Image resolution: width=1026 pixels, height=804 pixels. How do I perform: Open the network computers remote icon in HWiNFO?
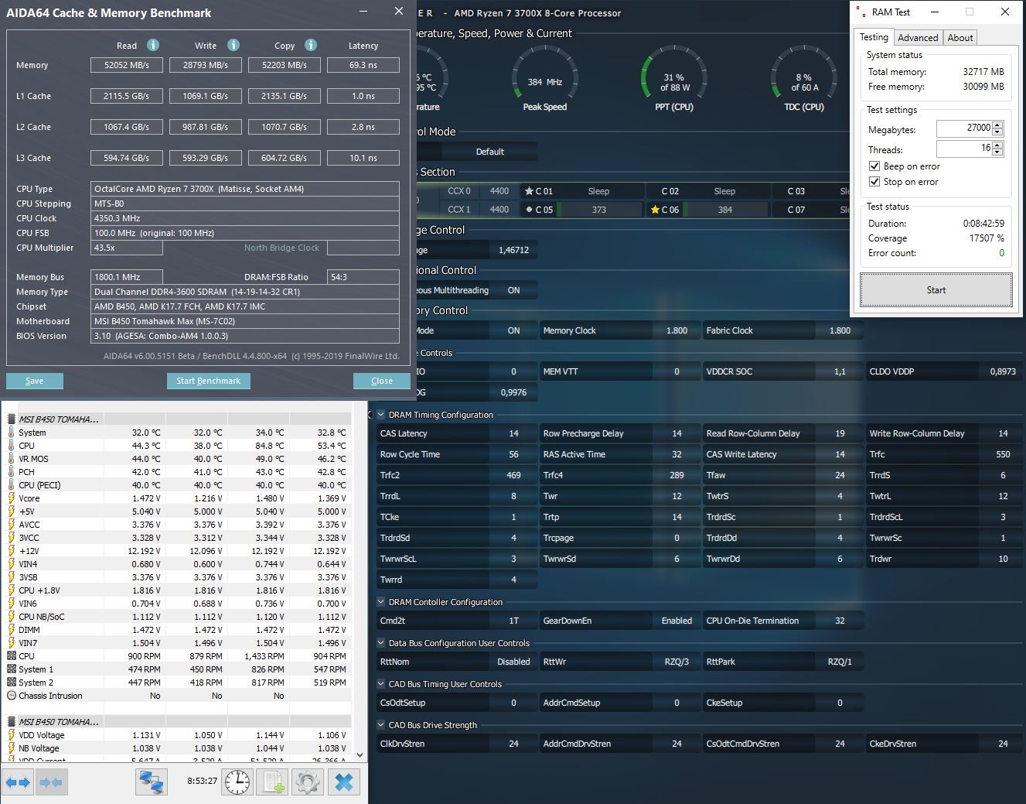pyautogui.click(x=152, y=782)
